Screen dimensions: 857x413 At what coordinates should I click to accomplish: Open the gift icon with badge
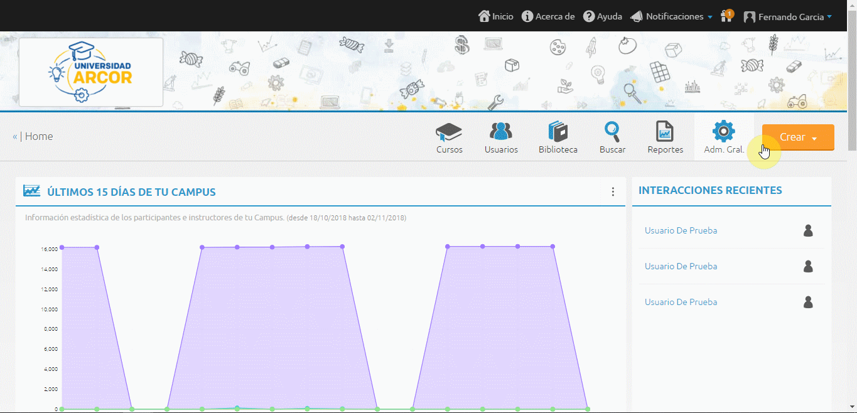[x=727, y=16]
